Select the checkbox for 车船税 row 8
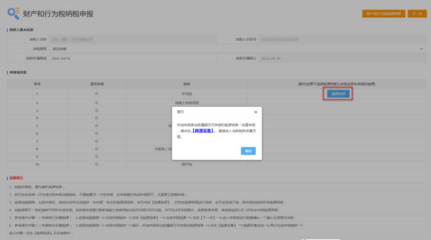The height and width of the screenshot is (240, 431). click(97, 149)
